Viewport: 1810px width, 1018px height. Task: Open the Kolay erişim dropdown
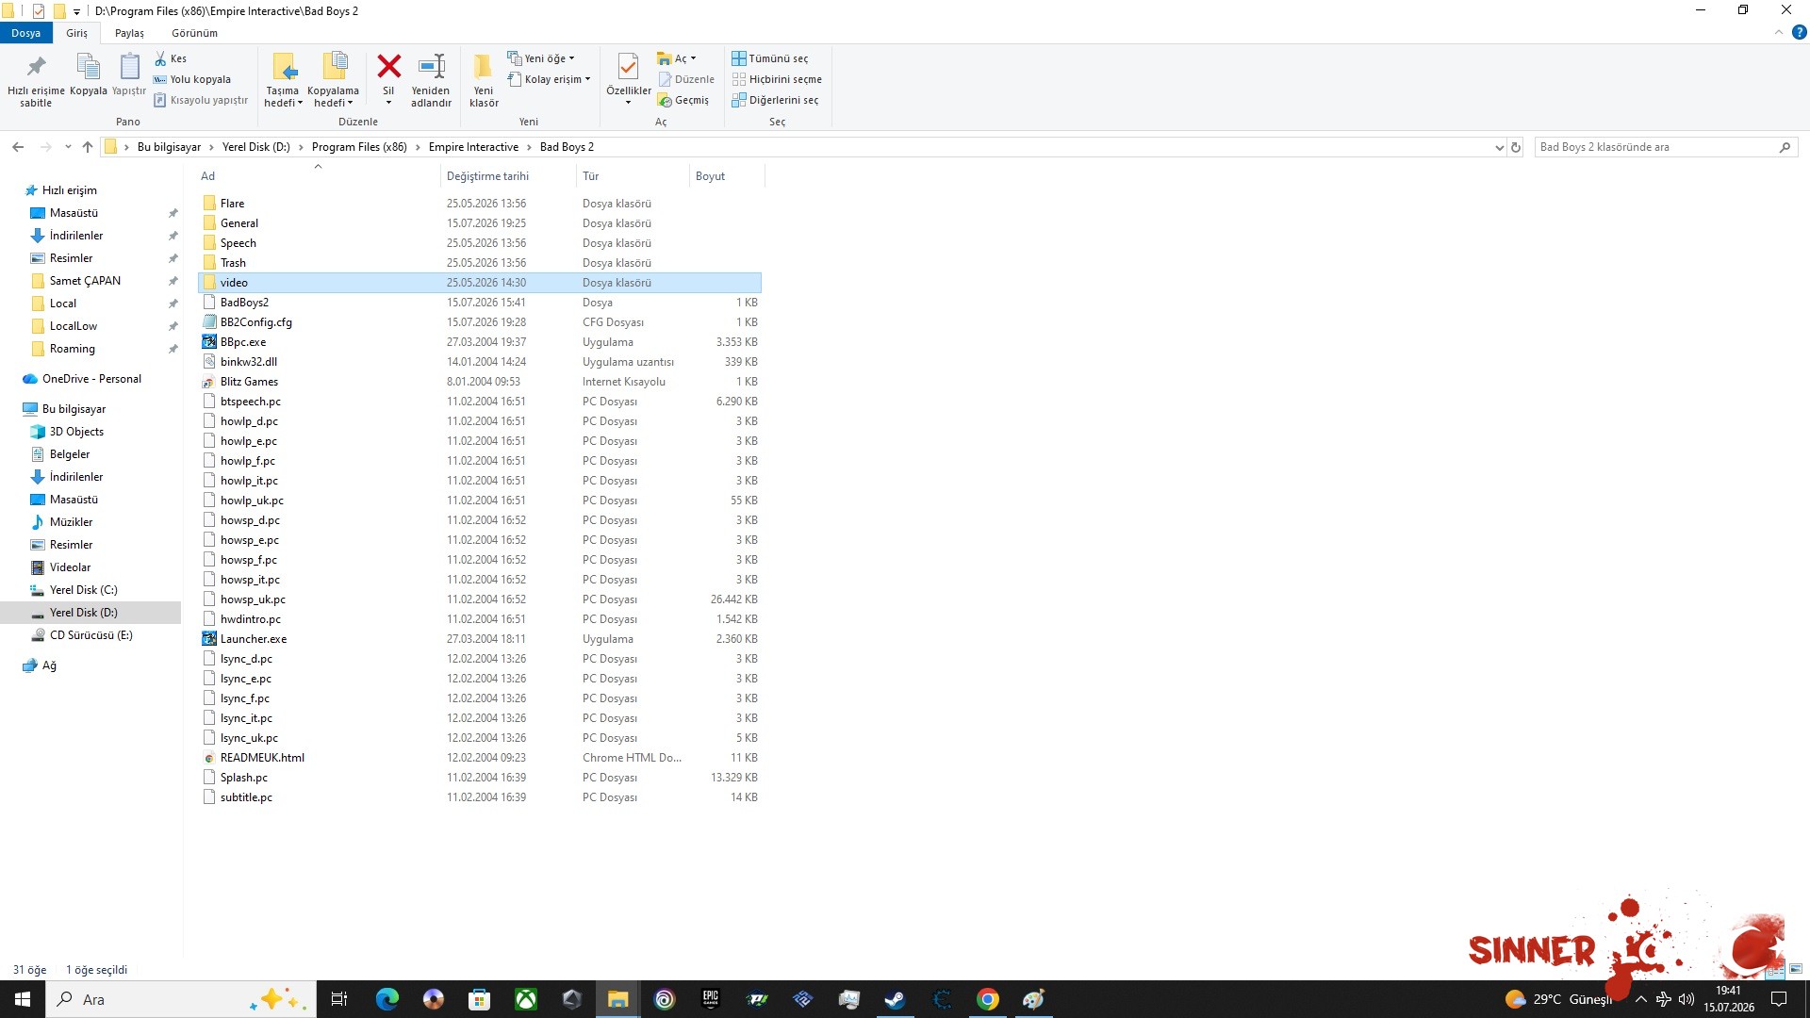(549, 79)
